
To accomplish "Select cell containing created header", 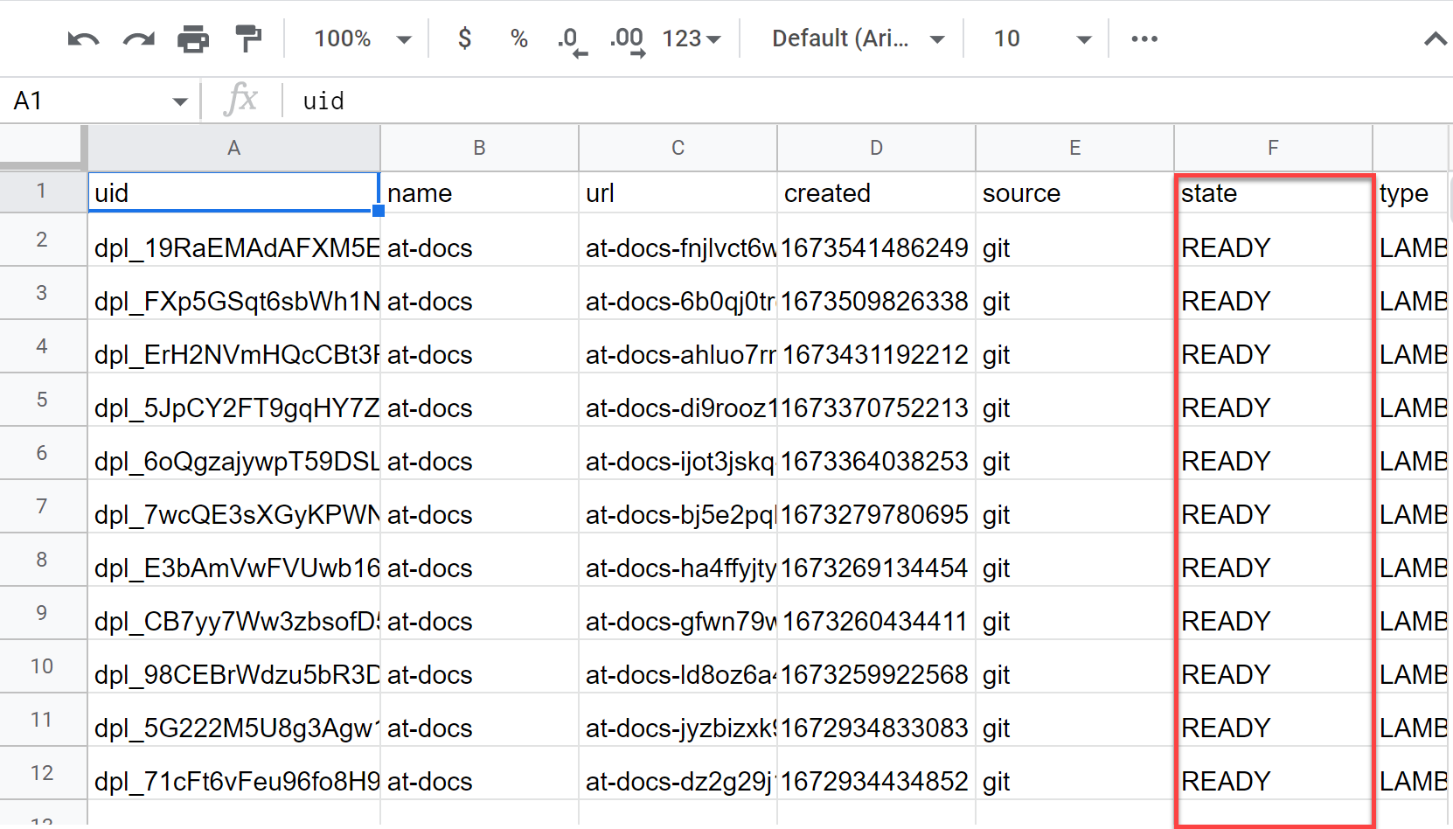I will pos(875,193).
